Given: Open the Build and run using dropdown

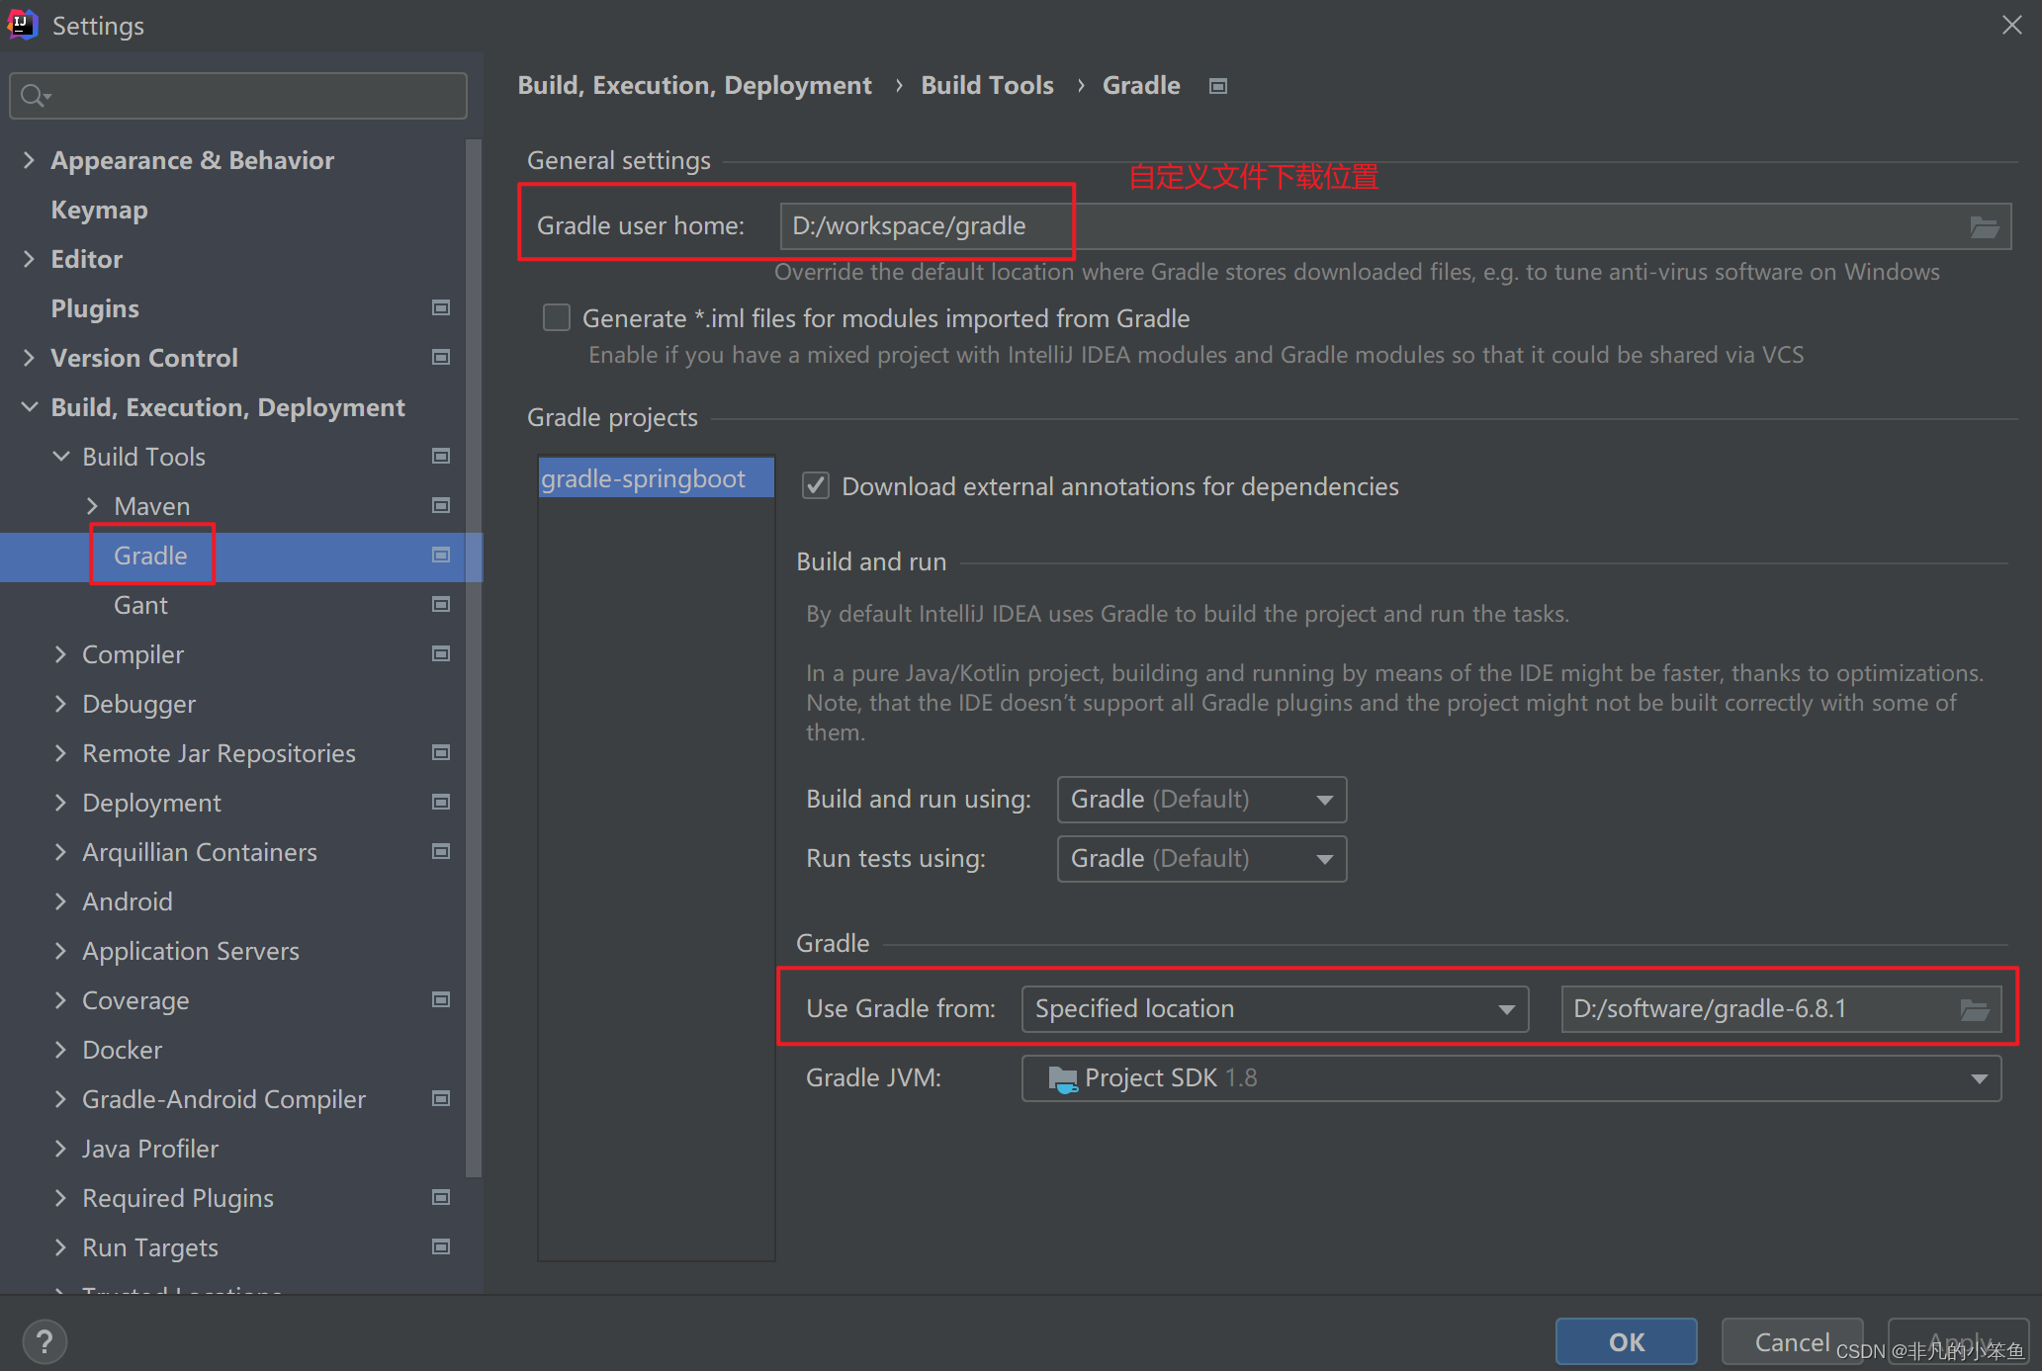Looking at the screenshot, I should [x=1201, y=800].
